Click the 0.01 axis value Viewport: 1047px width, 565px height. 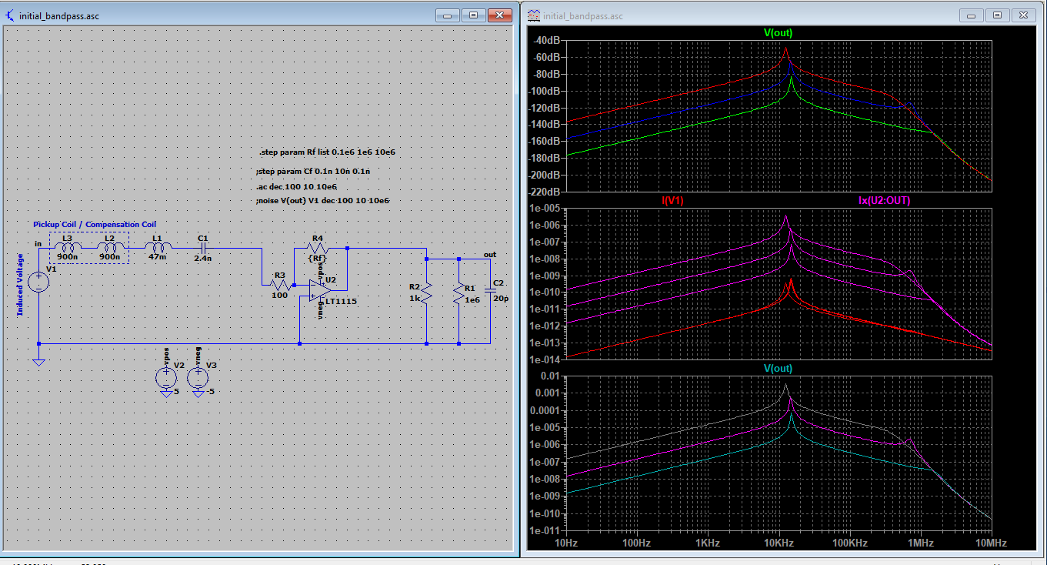(552, 376)
